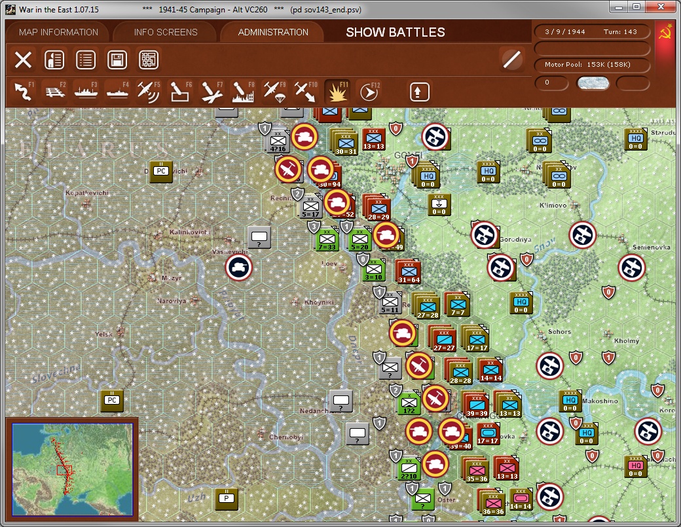The height and width of the screenshot is (527, 681).
Task: Switch to the MAP INFORMATION tab
Action: [59, 32]
